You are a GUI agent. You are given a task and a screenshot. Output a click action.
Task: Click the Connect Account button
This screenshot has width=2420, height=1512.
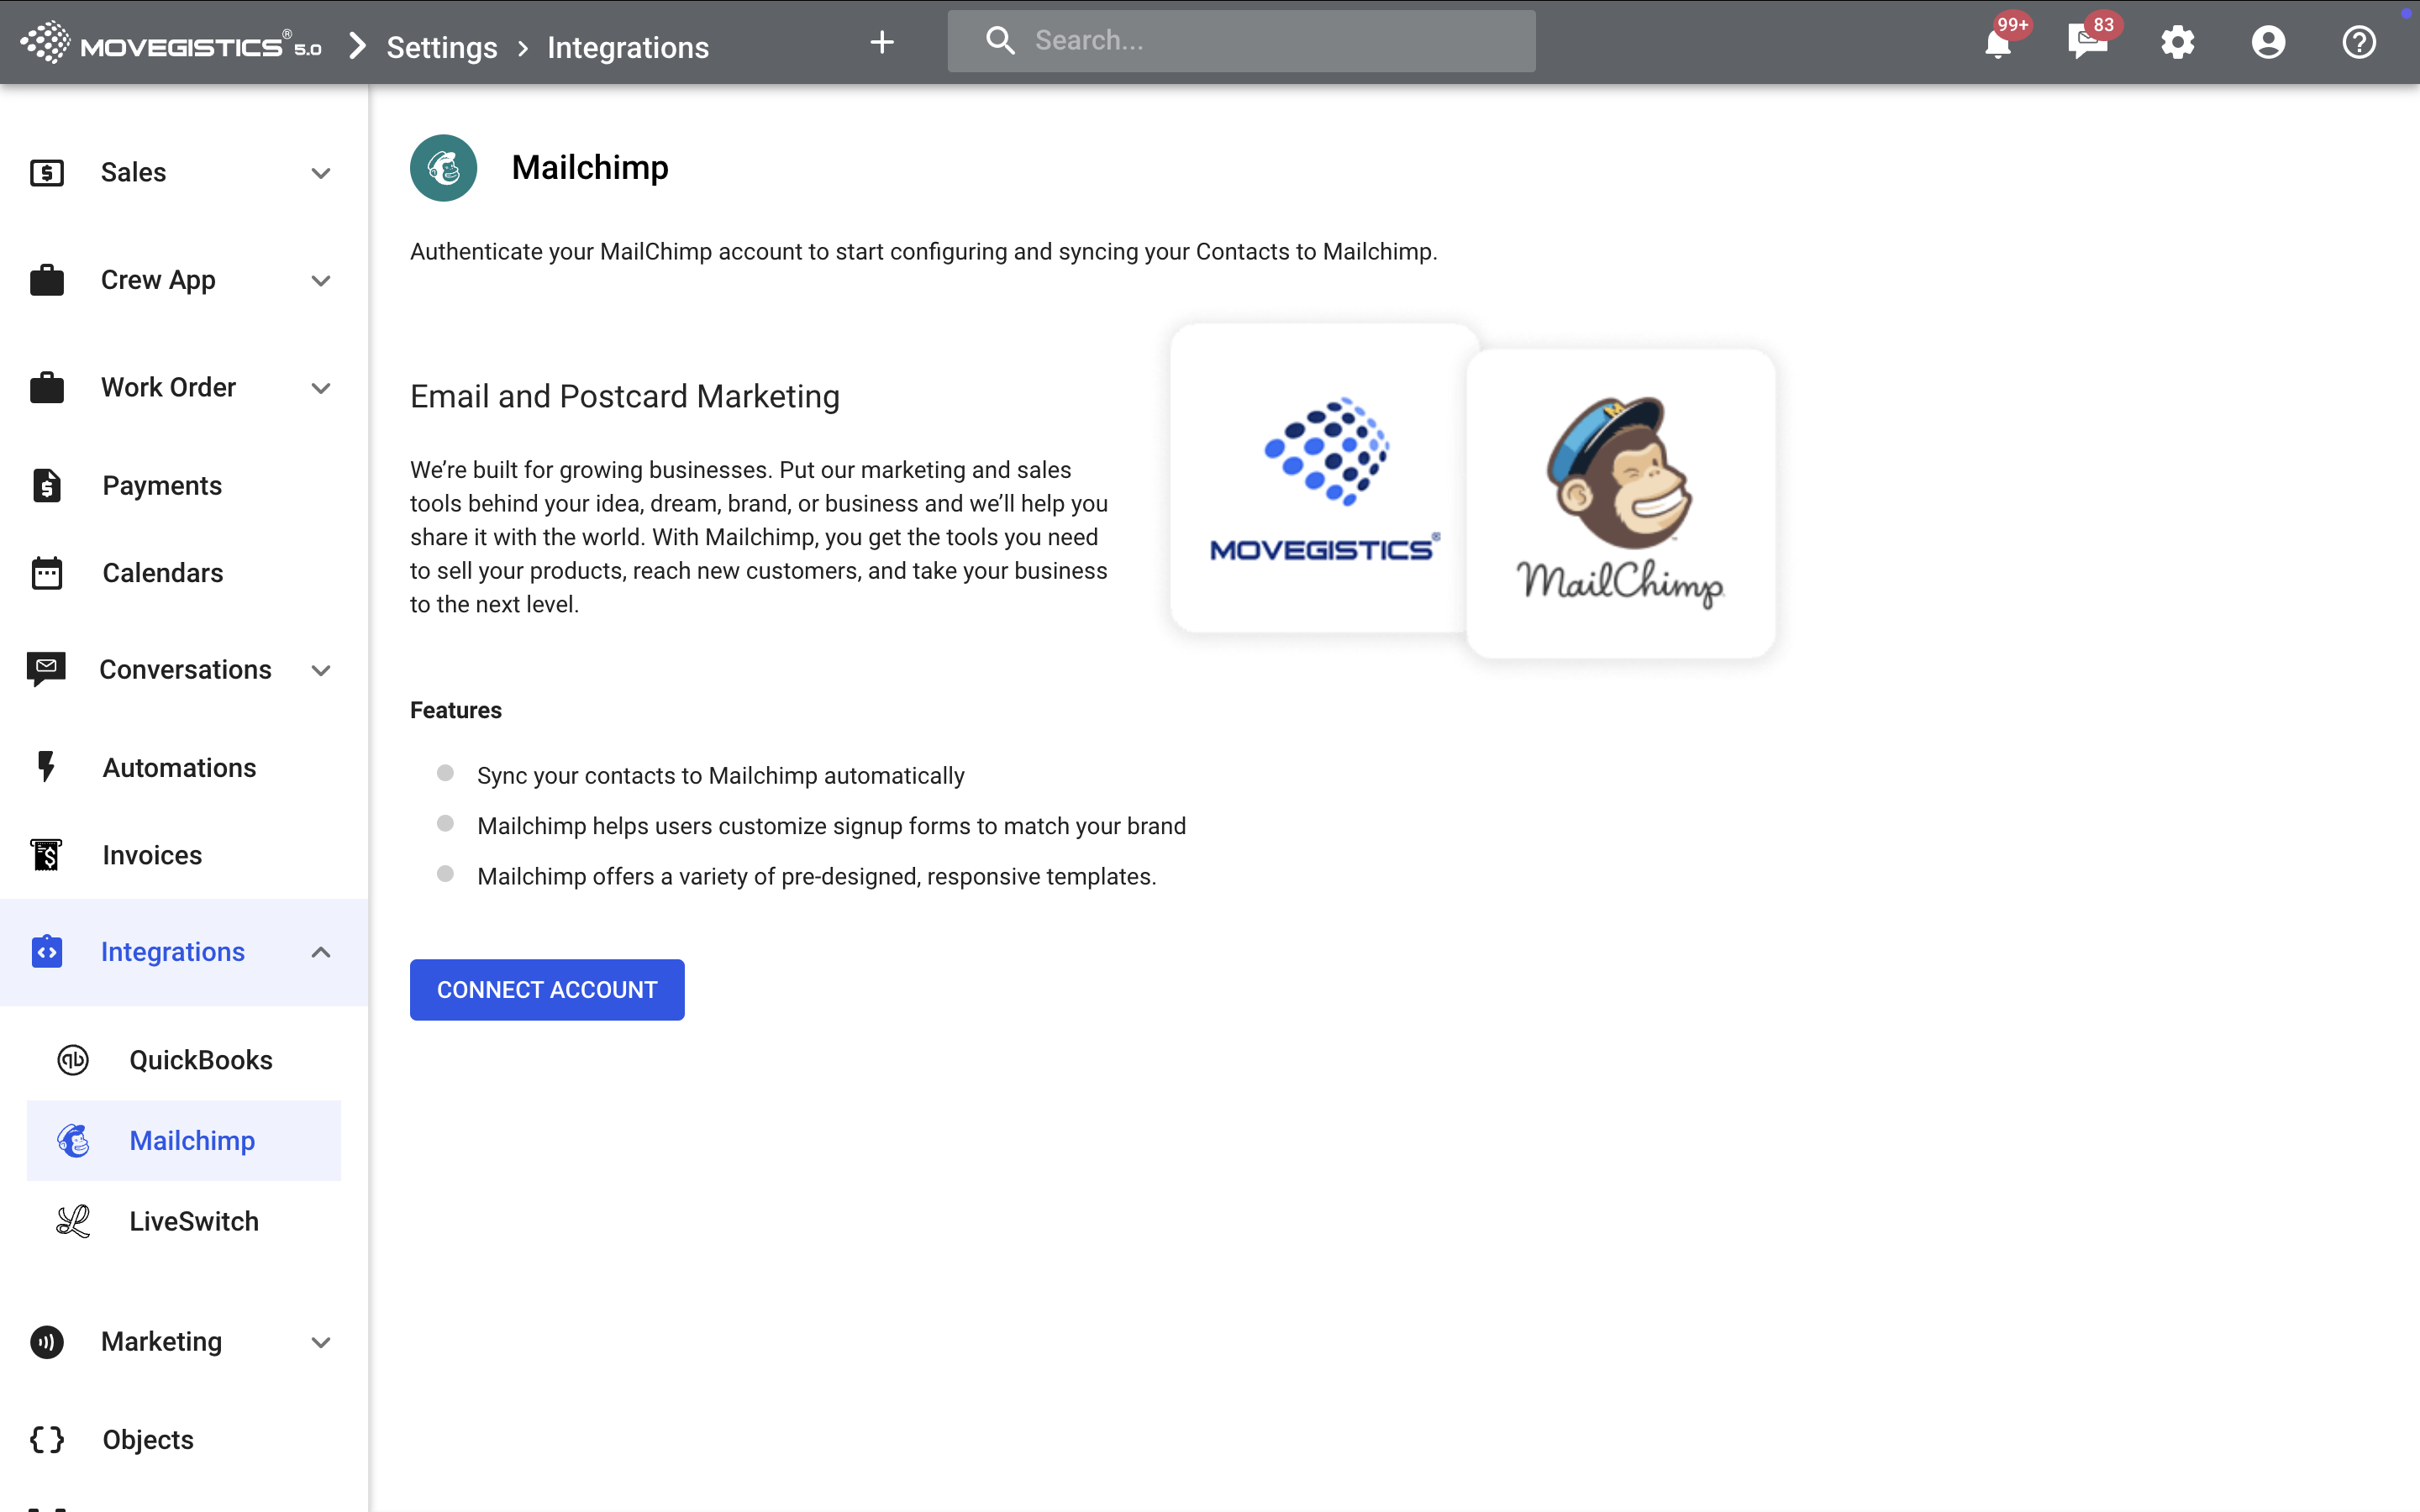pos(547,990)
